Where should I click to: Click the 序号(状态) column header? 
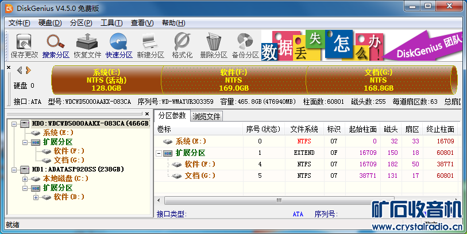(x=264, y=129)
